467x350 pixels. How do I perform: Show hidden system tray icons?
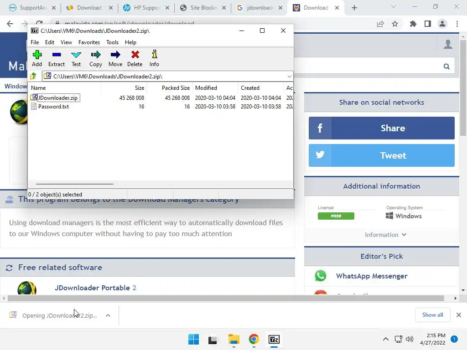(x=386, y=339)
